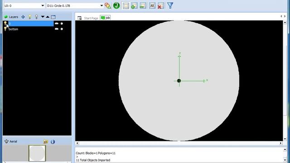Click the Aerial info icon
Viewport: 290px width, 163px height.
[53, 142]
